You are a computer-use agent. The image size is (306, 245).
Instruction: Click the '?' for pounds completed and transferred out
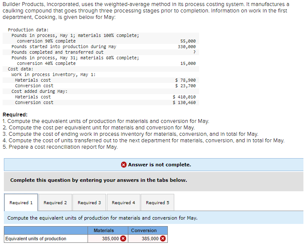click(x=194, y=52)
